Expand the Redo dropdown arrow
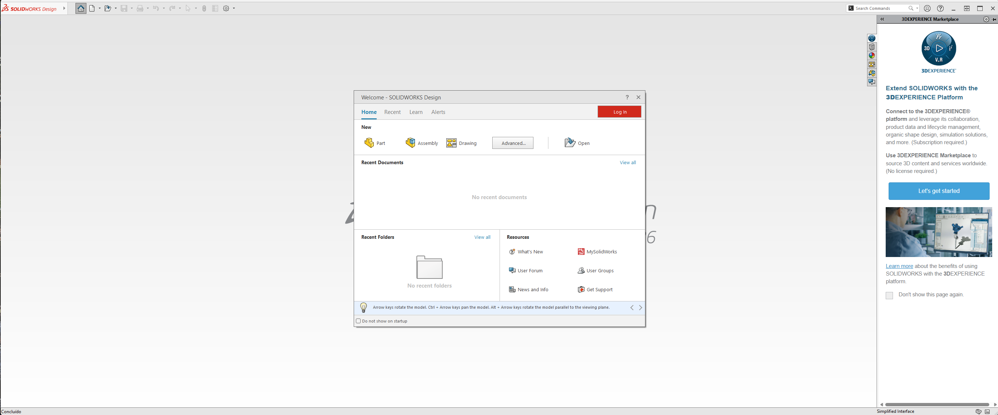Image resolution: width=998 pixels, height=415 pixels. (180, 8)
